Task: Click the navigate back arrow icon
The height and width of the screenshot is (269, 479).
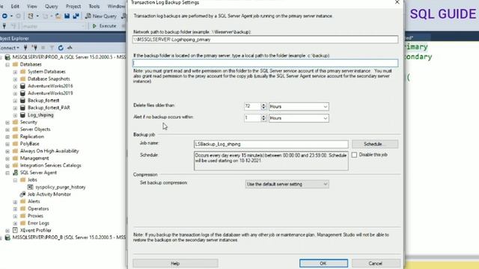Action: click(4, 16)
